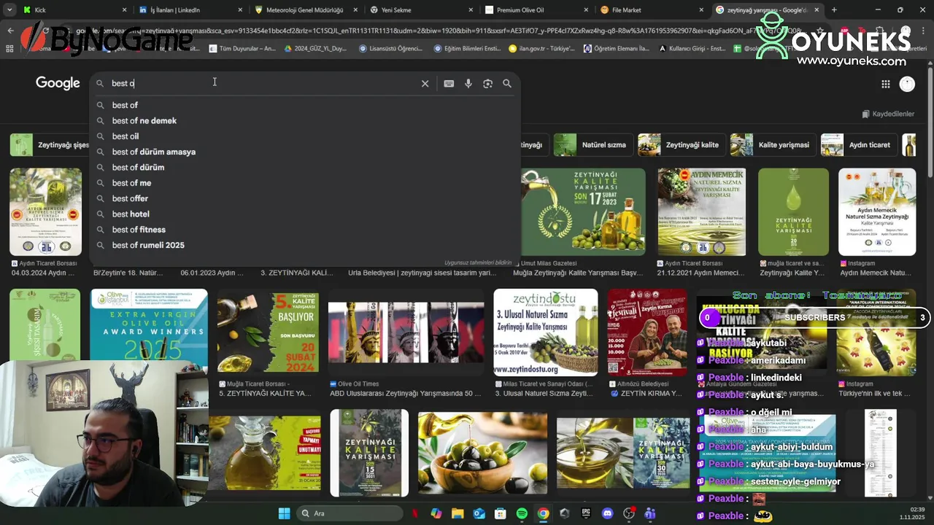Viewport: 934px width, 525px height.
Task: Switch to Chrome in the taskbar
Action: click(x=543, y=513)
